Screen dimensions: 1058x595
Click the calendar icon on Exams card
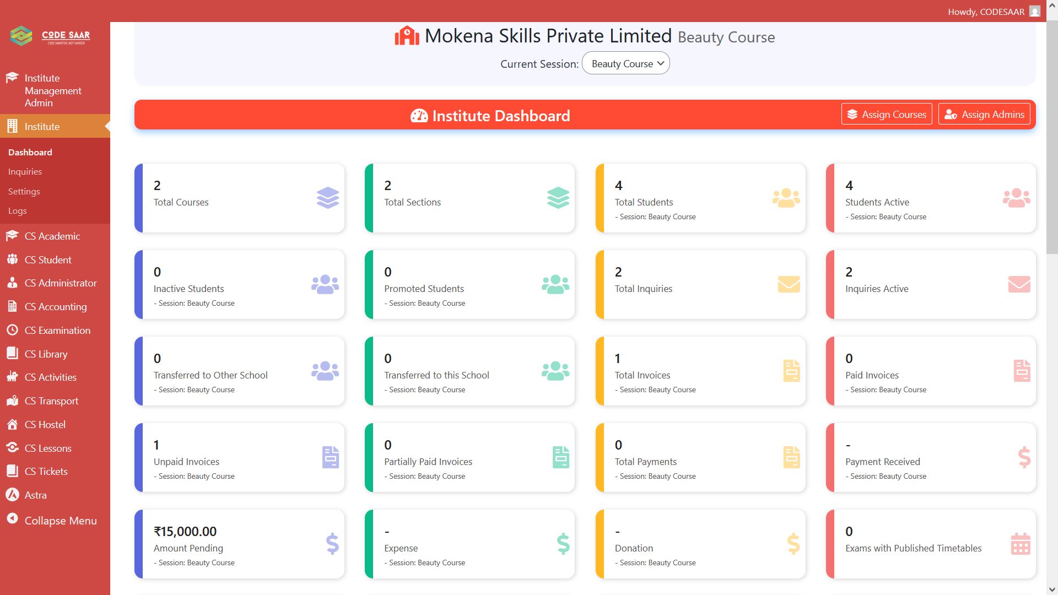pyautogui.click(x=1020, y=544)
